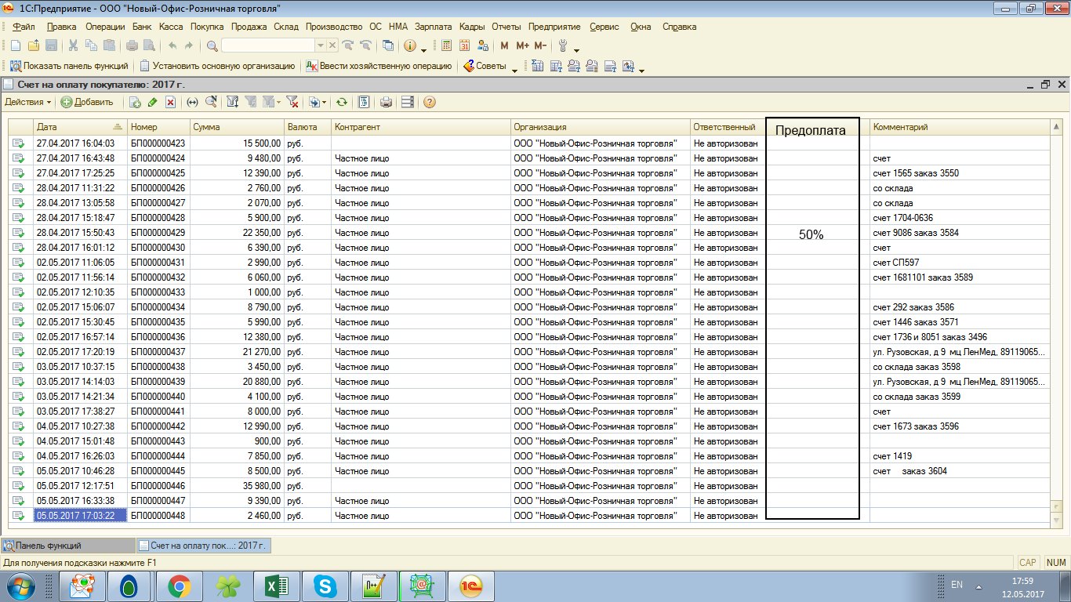Open the calendar icon in top toolbar
1071x602 pixels.
point(465,45)
